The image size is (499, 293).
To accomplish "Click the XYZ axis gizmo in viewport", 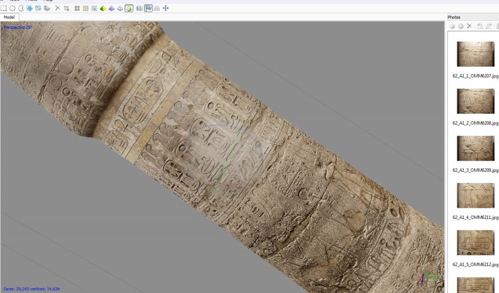I will click(x=427, y=278).
